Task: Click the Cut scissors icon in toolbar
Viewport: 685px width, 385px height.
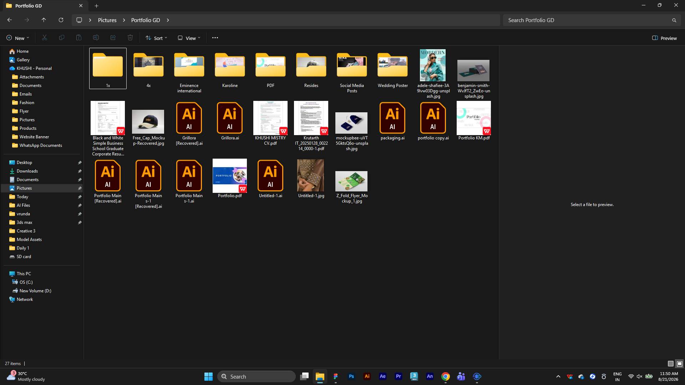Action: click(x=45, y=38)
